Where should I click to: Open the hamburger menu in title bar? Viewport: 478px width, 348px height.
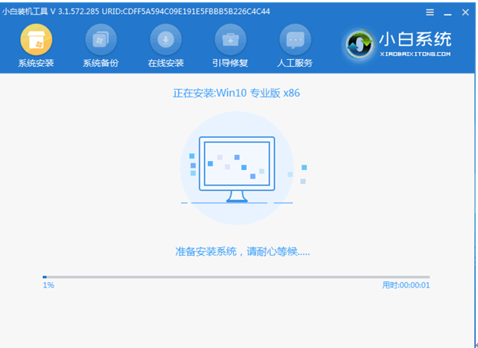(x=430, y=12)
